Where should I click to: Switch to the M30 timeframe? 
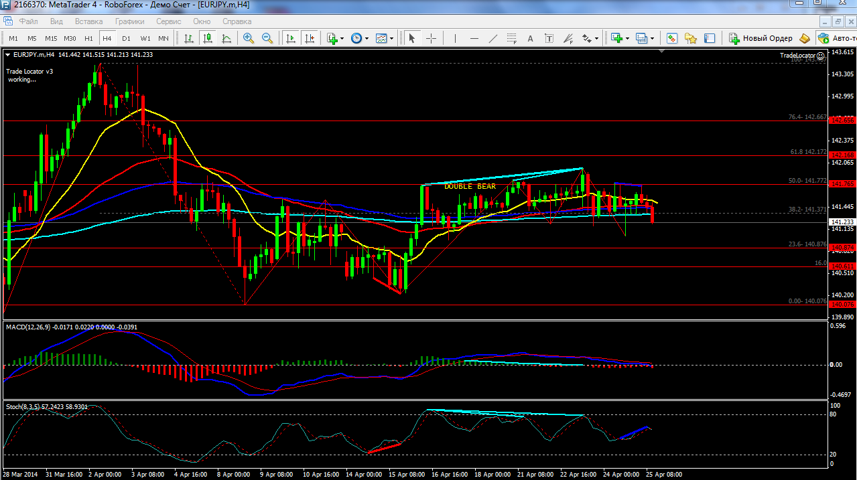click(x=70, y=38)
